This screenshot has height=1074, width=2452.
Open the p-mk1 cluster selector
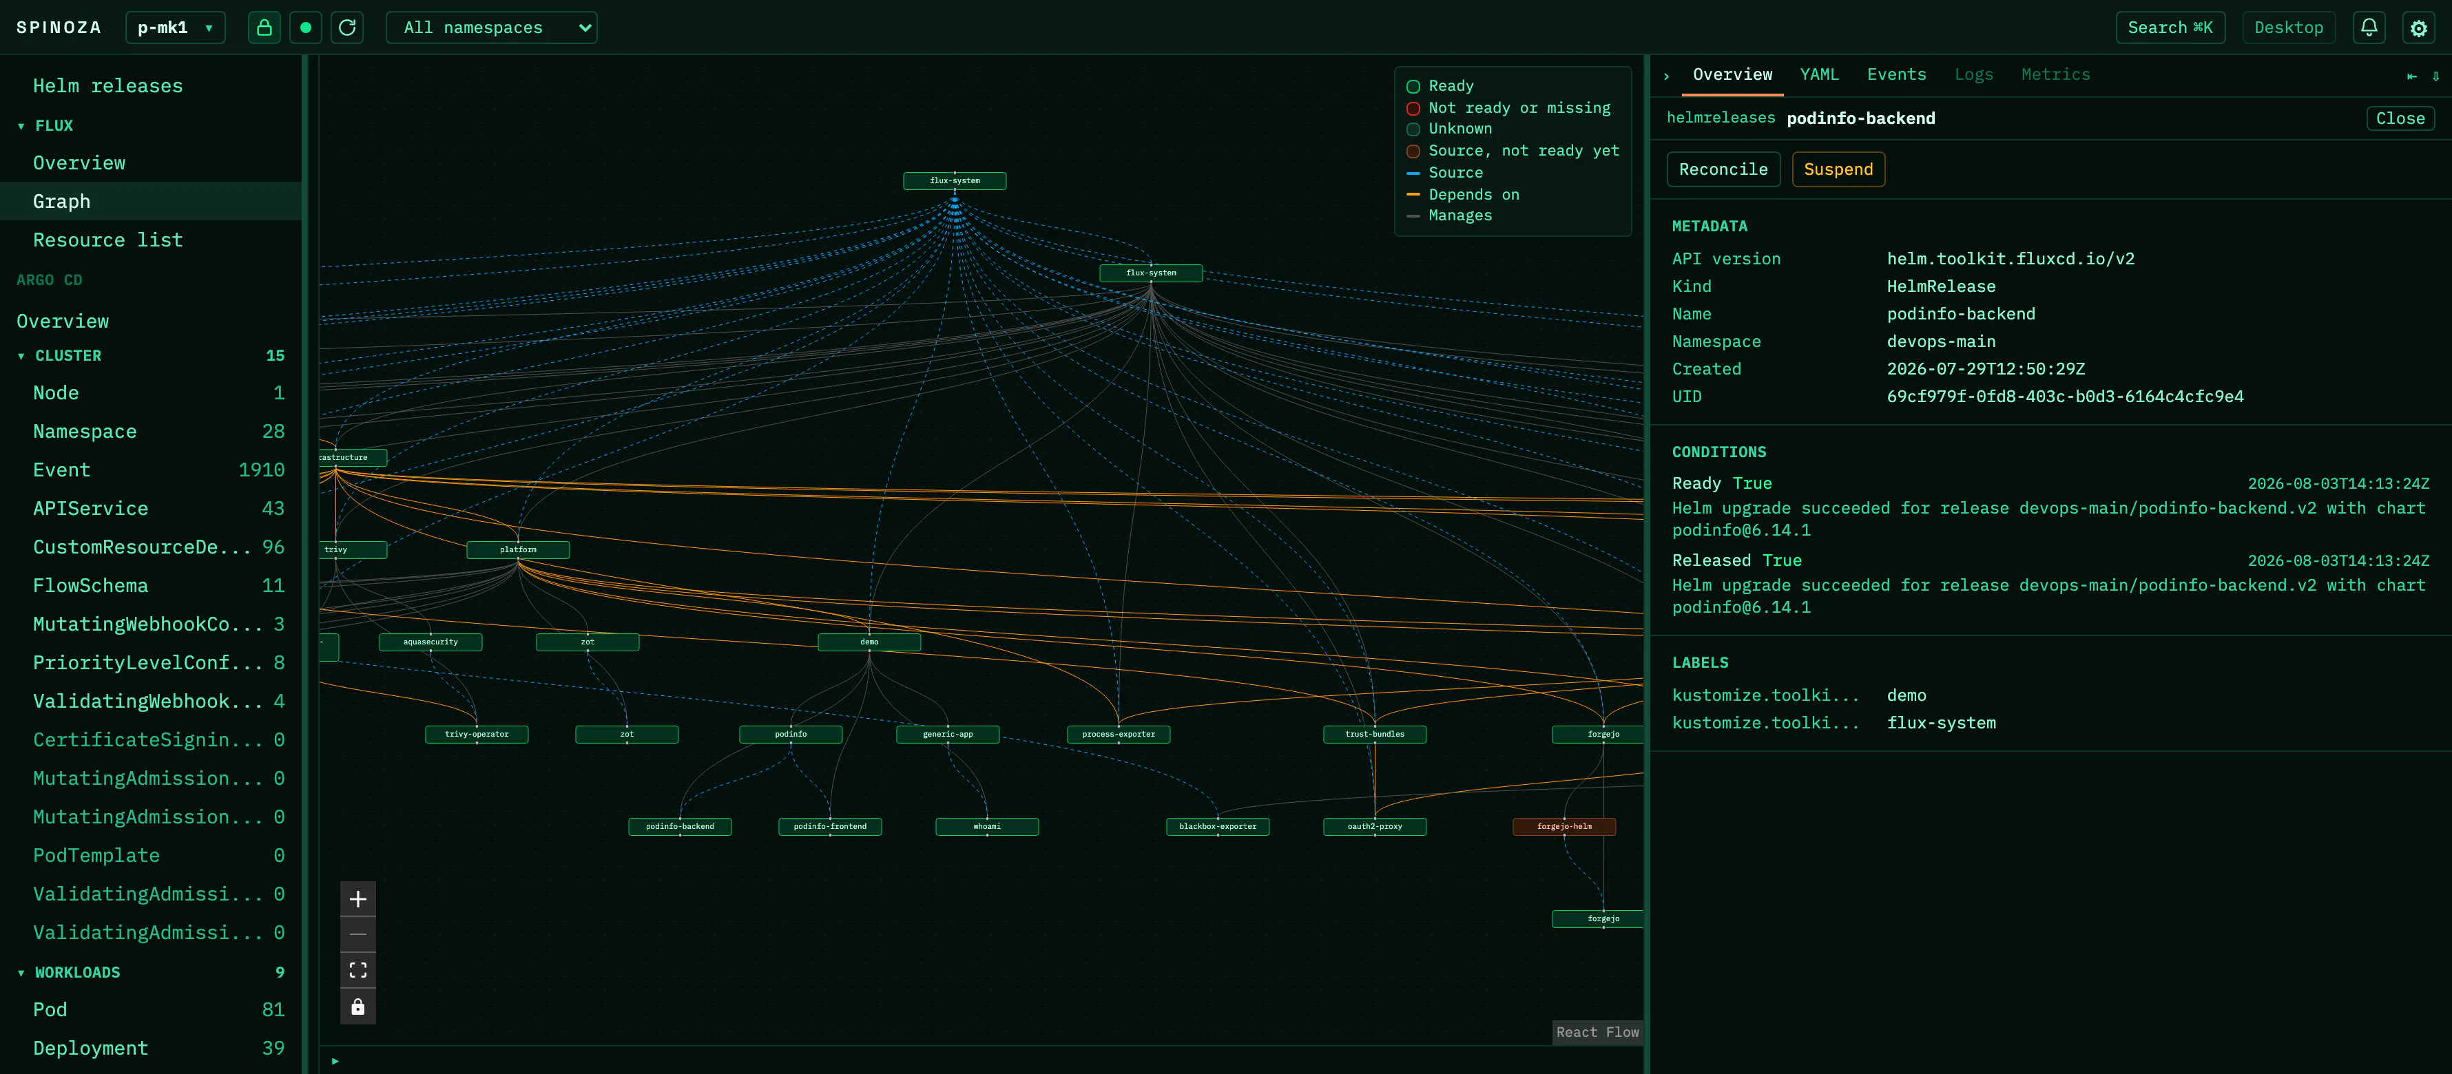tap(175, 28)
